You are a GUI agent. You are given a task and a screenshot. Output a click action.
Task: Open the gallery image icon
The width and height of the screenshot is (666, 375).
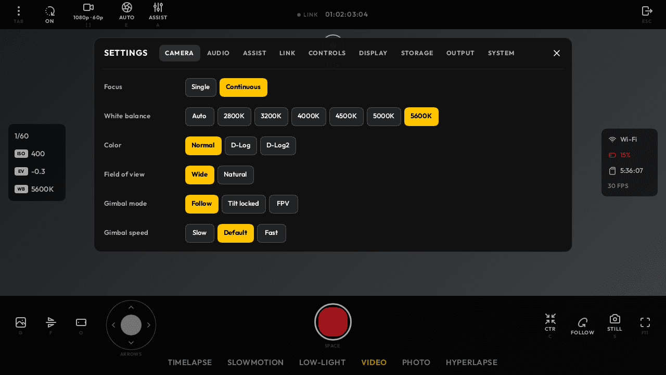click(x=21, y=322)
